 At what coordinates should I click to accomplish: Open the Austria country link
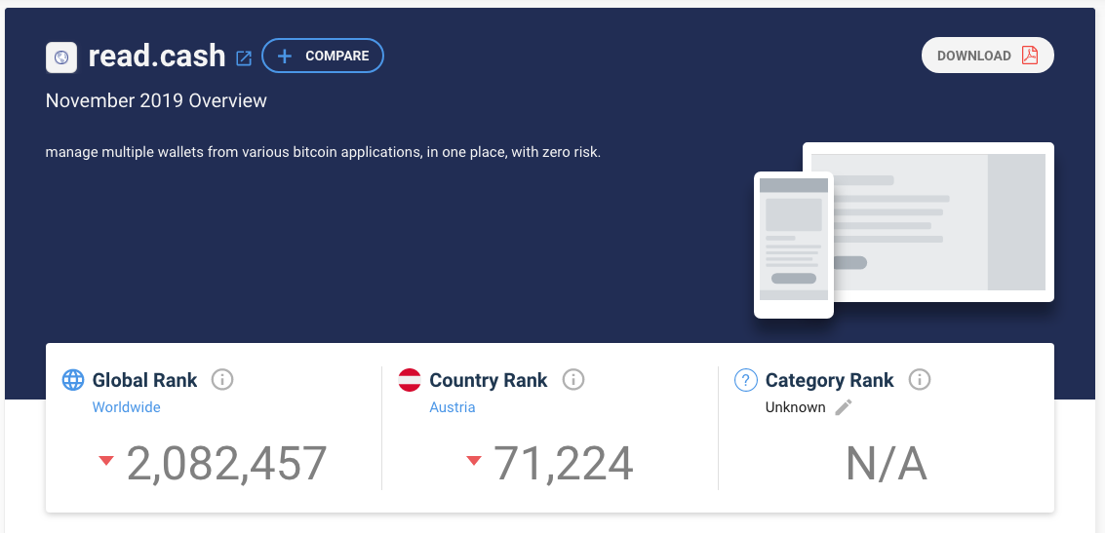pos(453,407)
